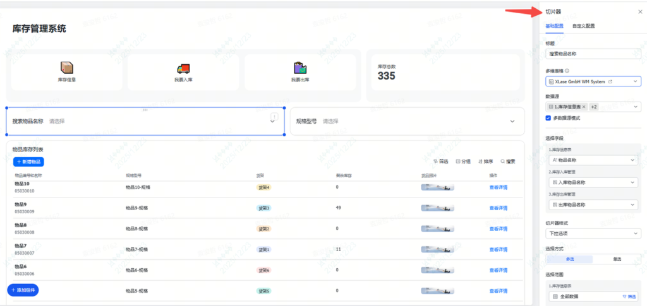Switch to the 自定义配置 tab
Viewport: 647px width, 306px height.
pyautogui.click(x=583, y=26)
